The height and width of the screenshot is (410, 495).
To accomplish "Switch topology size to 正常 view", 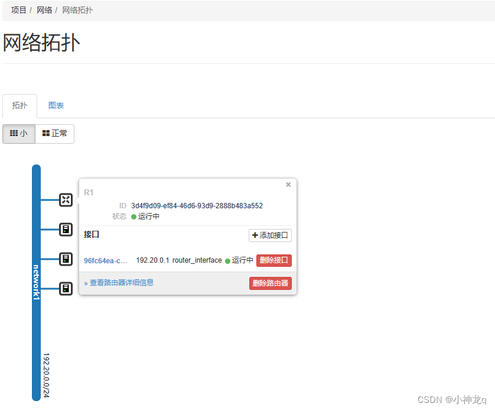I will tap(54, 133).
